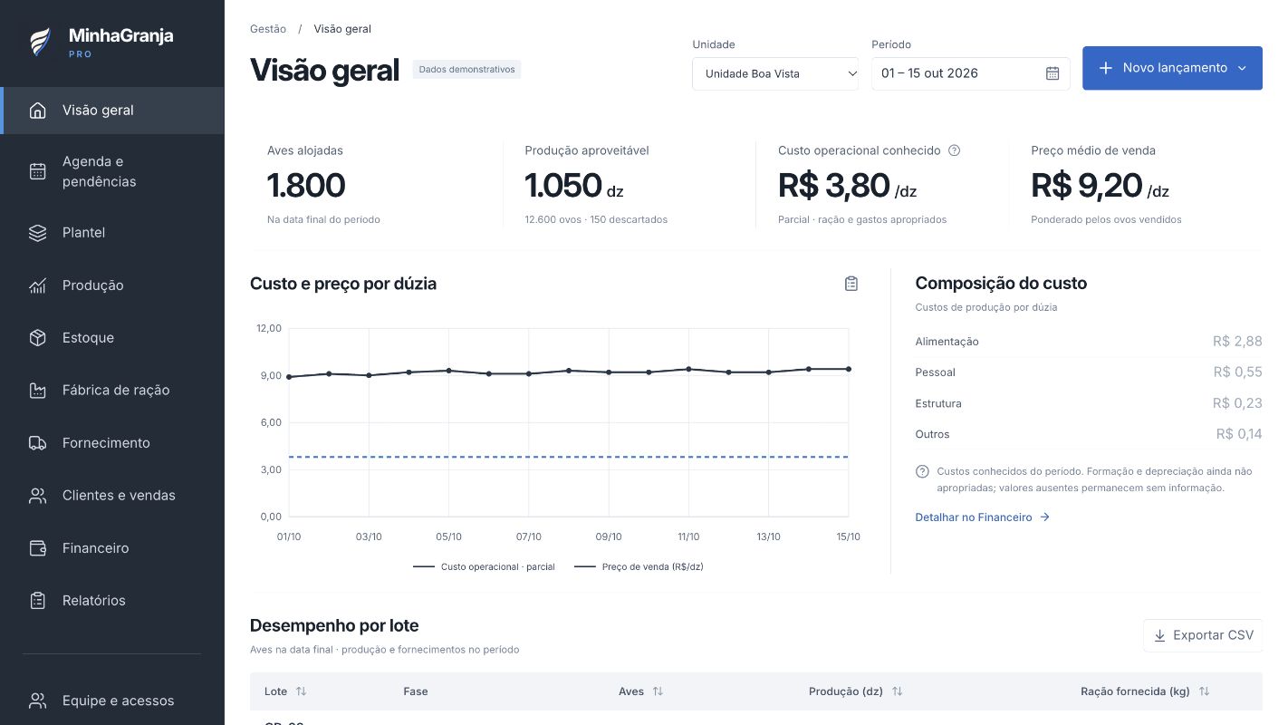The image size is (1288, 725).
Task: Click the Gestão breadcrumb link
Action: [x=268, y=29]
